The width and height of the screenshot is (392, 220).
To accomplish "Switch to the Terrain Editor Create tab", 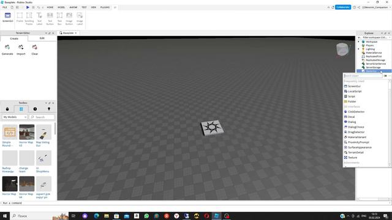I will [x=14, y=38].
